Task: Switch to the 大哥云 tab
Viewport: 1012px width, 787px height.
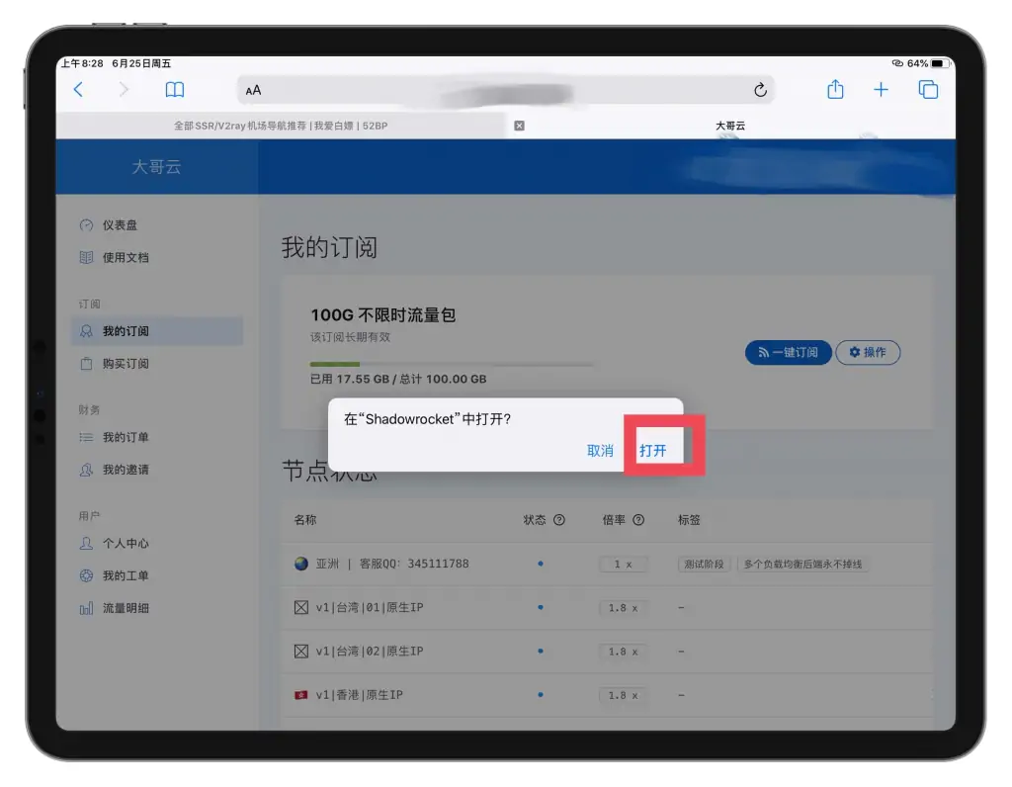Action: [x=730, y=126]
